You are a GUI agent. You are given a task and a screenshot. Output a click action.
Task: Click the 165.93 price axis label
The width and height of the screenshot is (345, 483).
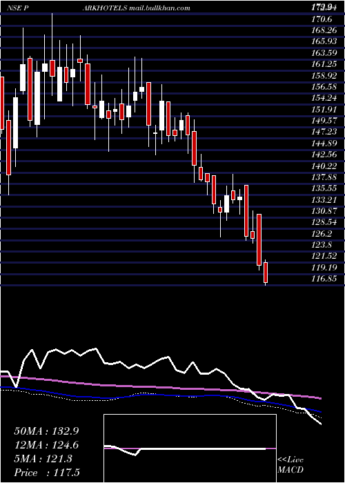tap(325, 41)
